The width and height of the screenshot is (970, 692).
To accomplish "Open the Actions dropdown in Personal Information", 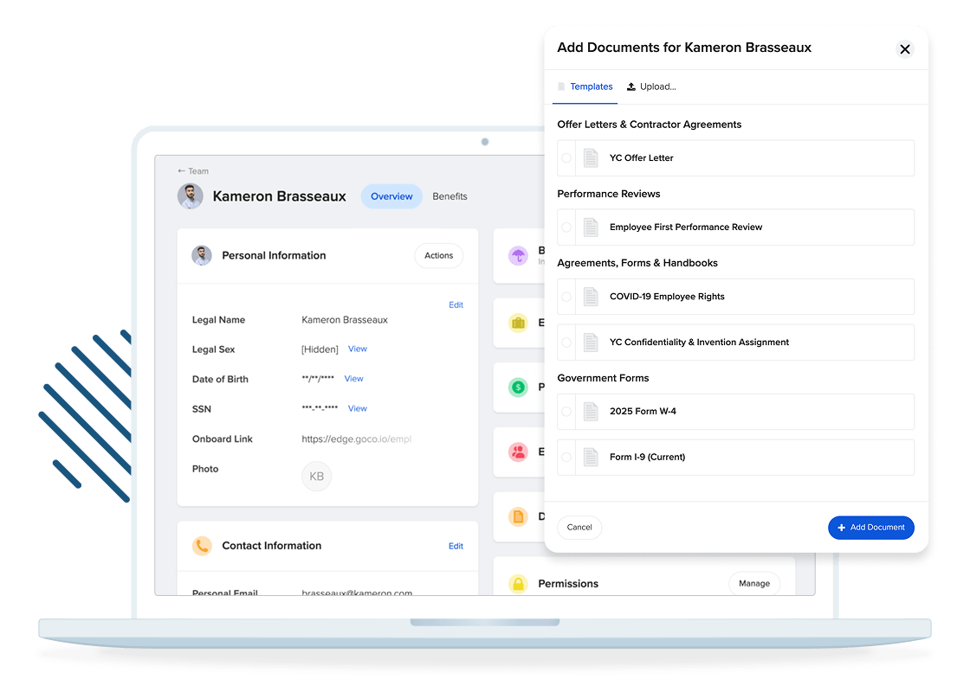I will click(x=438, y=255).
